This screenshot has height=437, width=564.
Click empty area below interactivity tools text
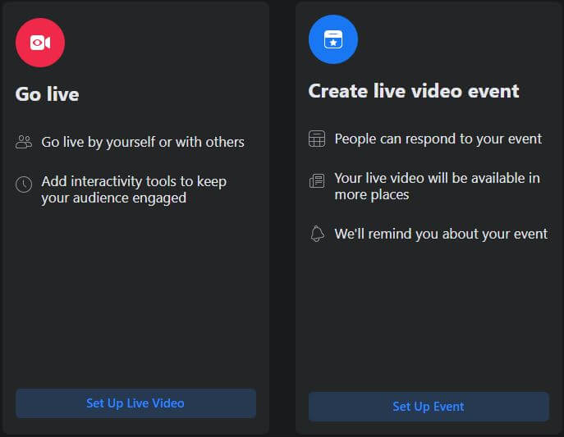(x=135, y=295)
